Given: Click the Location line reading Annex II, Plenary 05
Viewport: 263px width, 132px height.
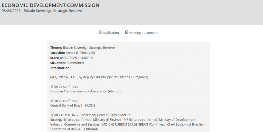Looking at the screenshot, I should tap(80, 53).
